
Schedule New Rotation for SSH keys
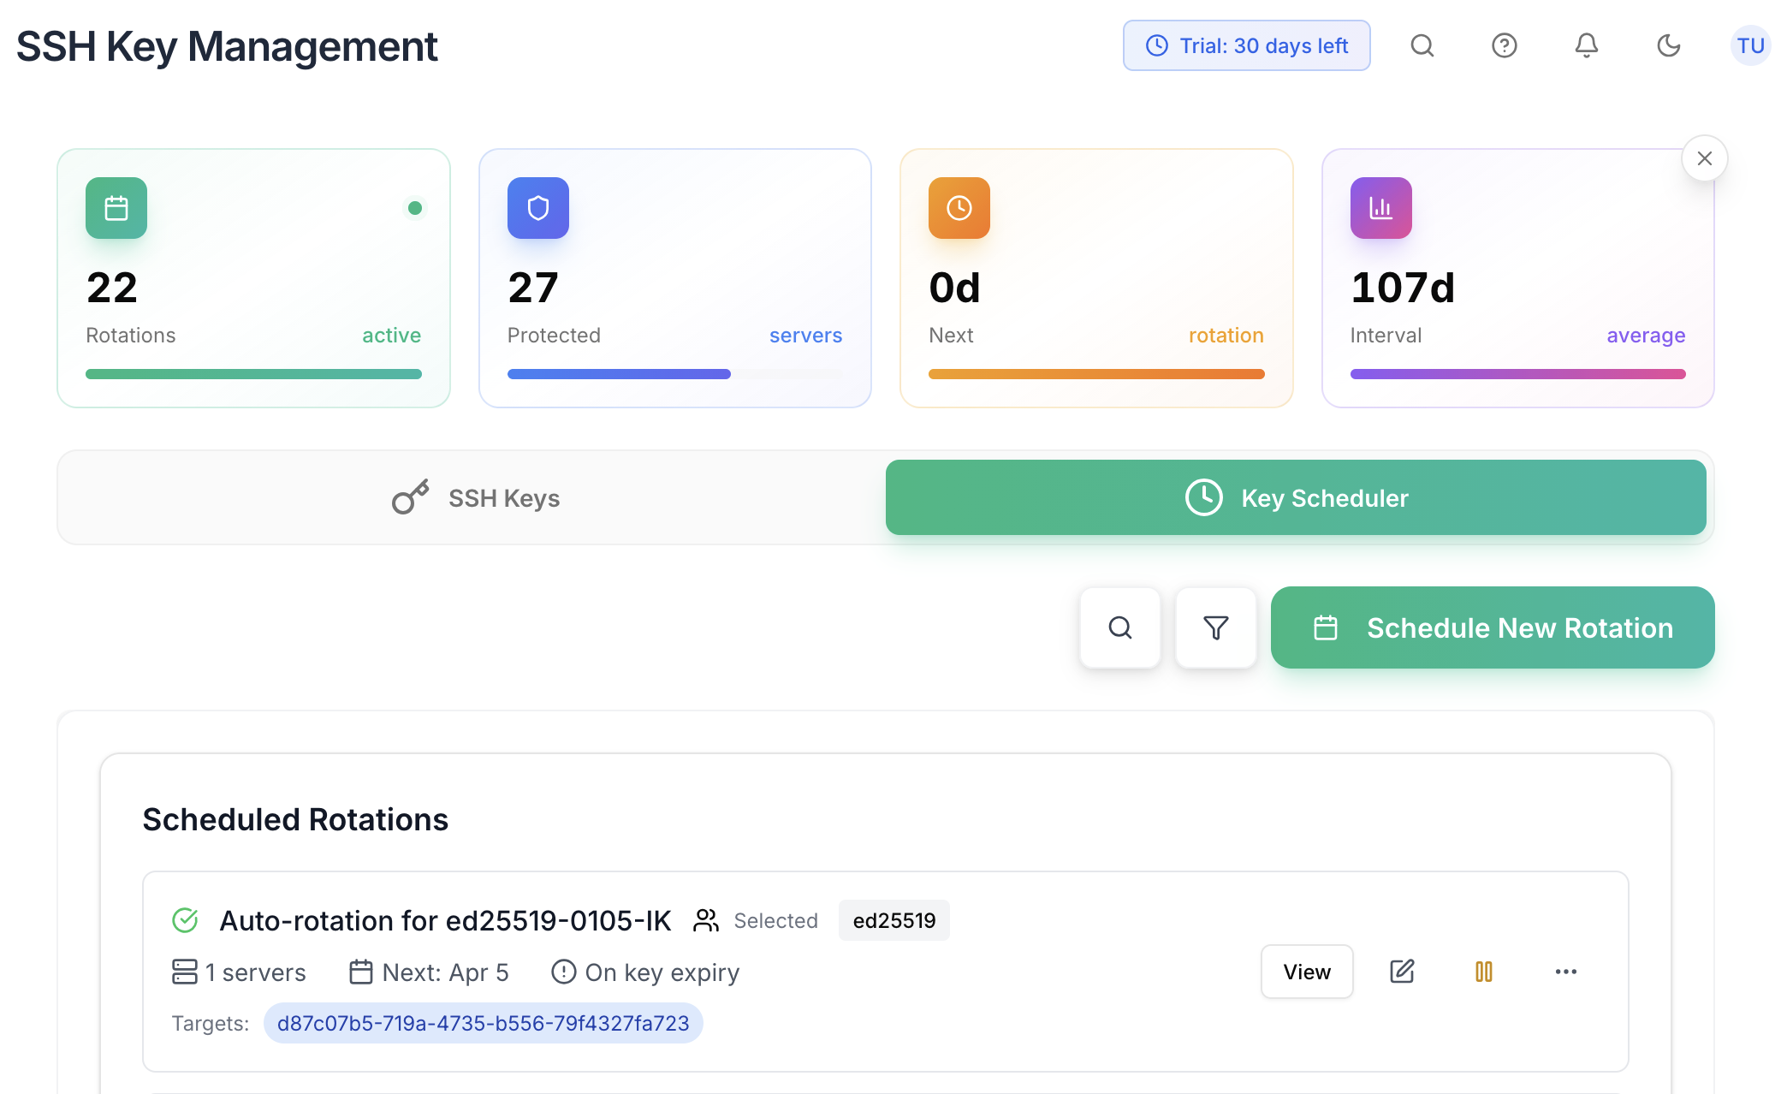click(1492, 627)
